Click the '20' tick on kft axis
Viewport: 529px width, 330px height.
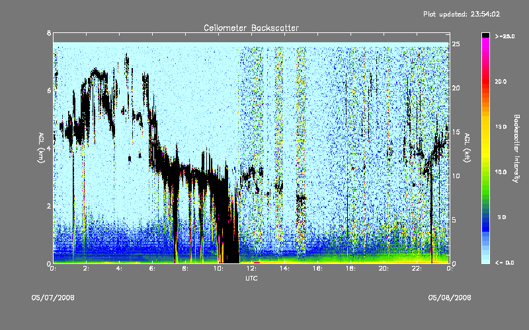click(x=456, y=88)
